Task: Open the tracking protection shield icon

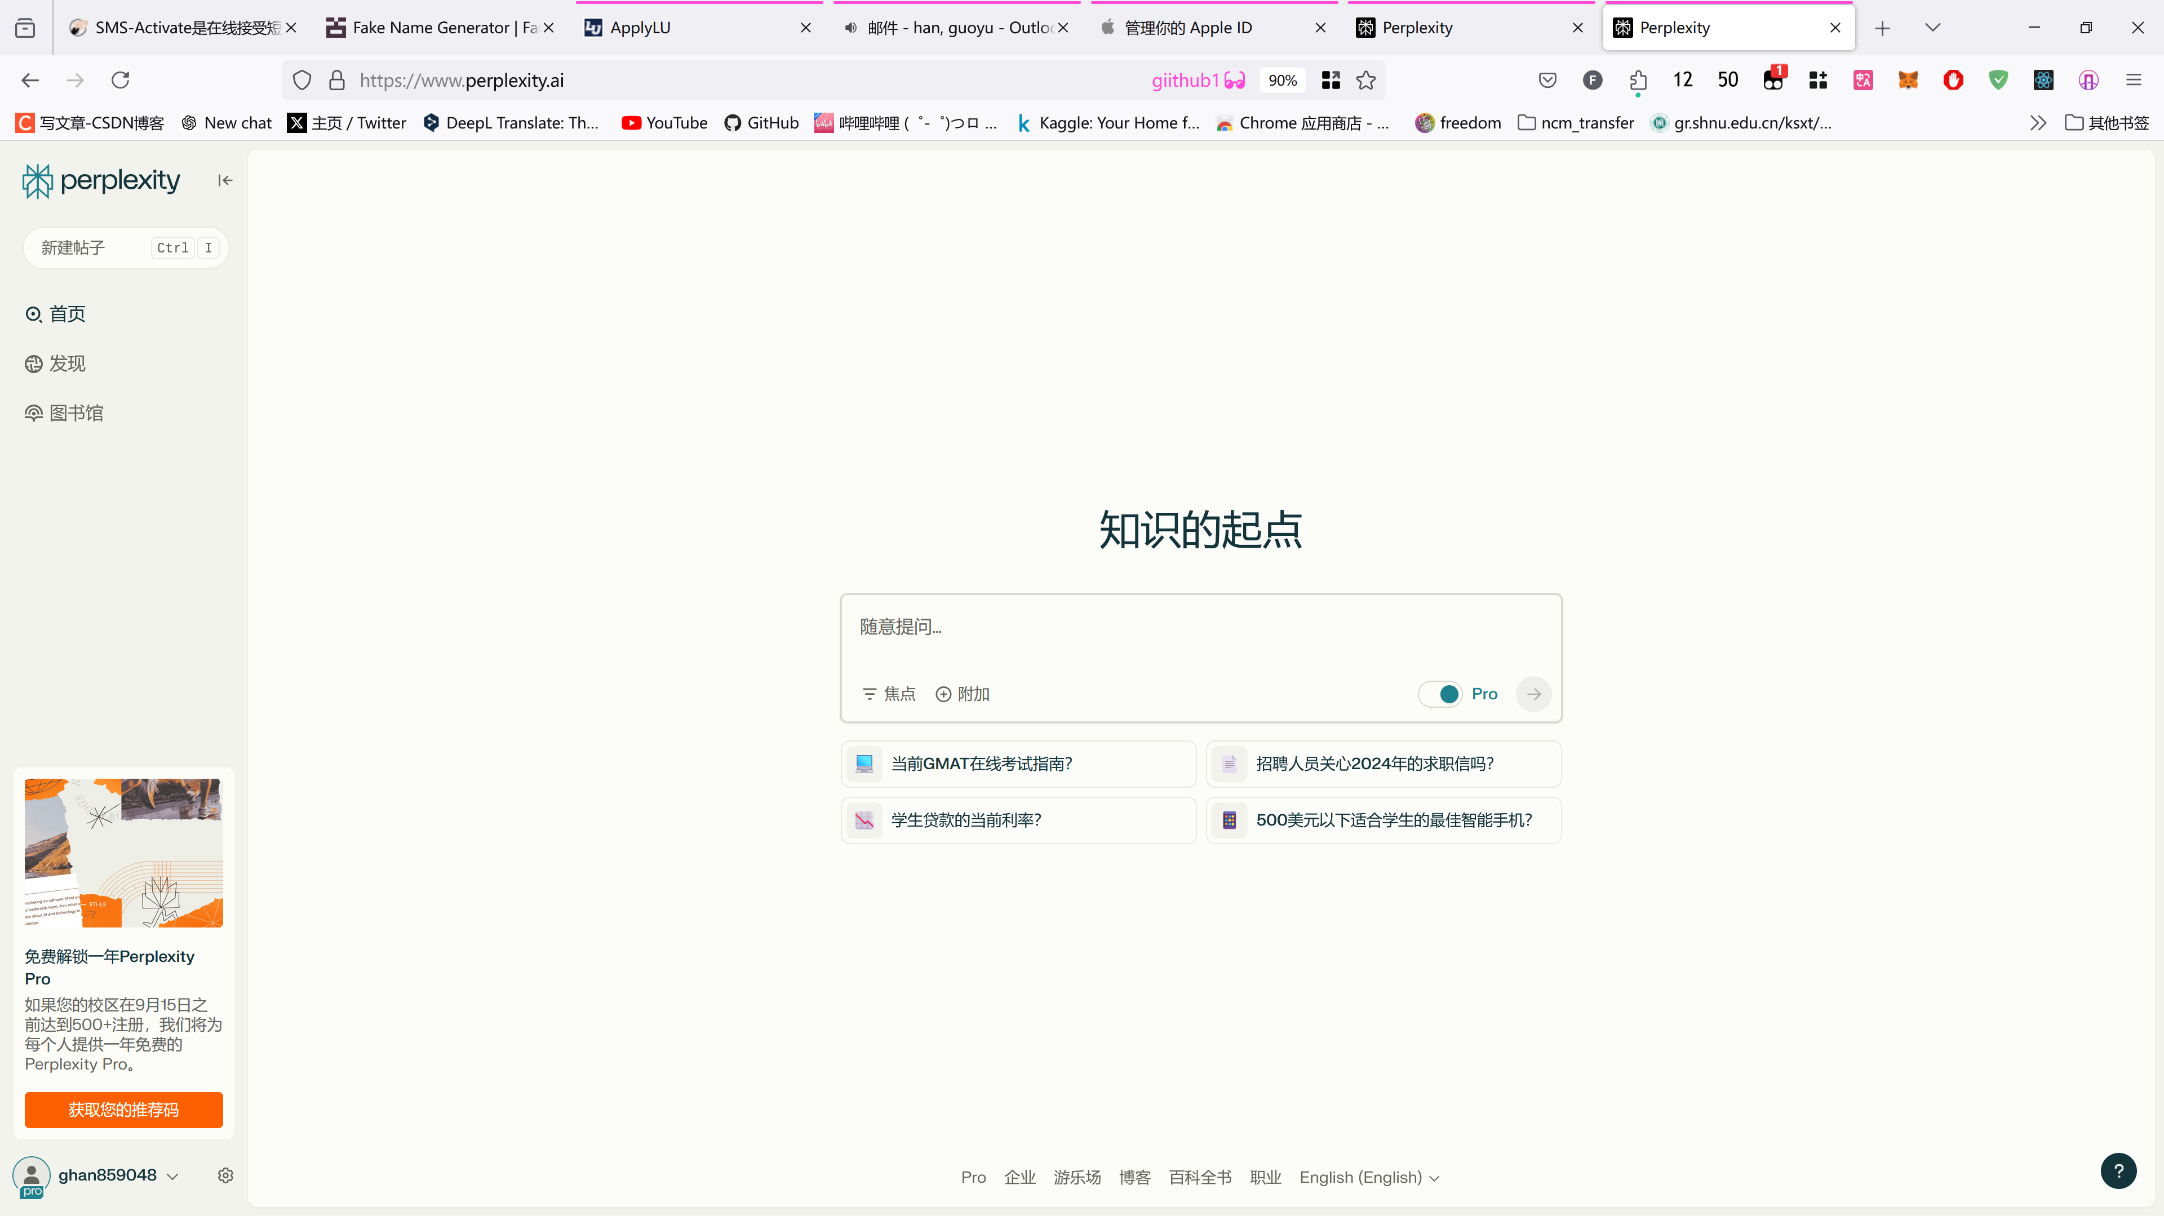Action: click(301, 81)
